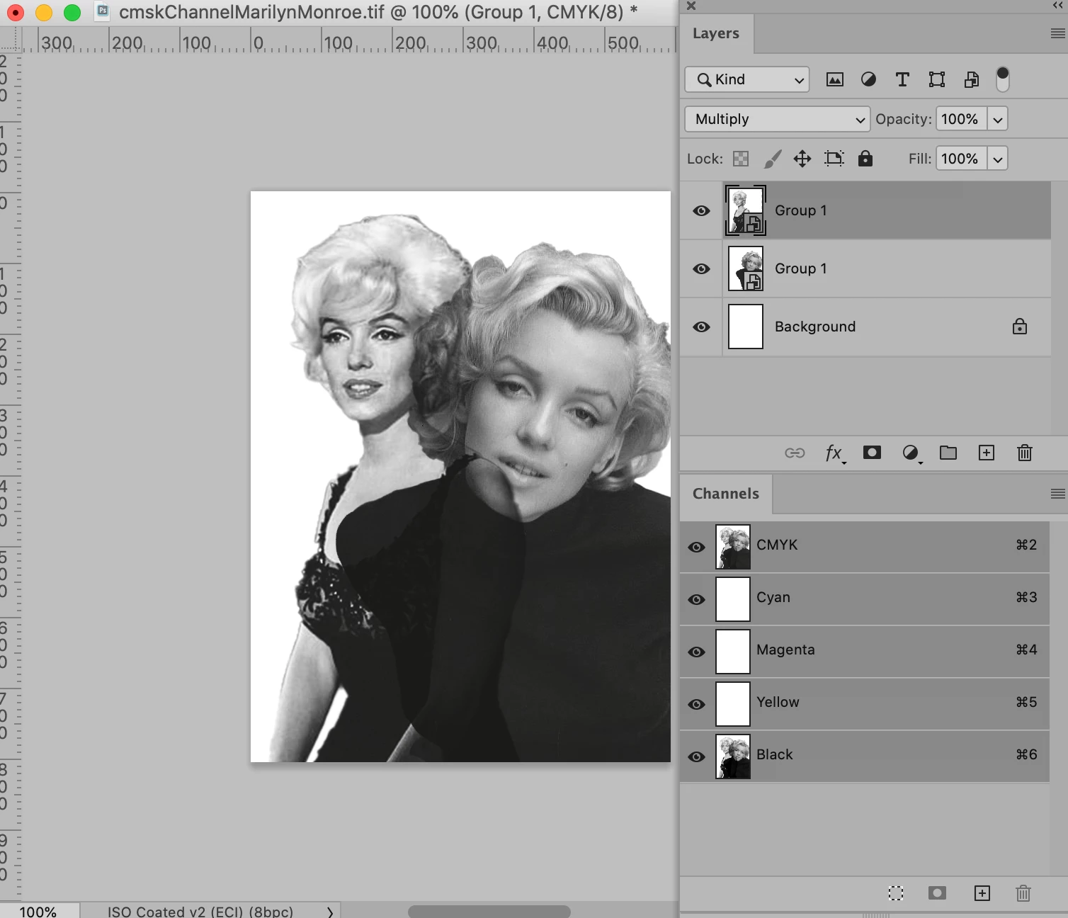Click the link layers icon

pos(795,453)
